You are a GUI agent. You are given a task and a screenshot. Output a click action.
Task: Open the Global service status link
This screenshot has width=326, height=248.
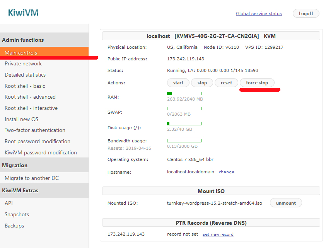pyautogui.click(x=259, y=14)
